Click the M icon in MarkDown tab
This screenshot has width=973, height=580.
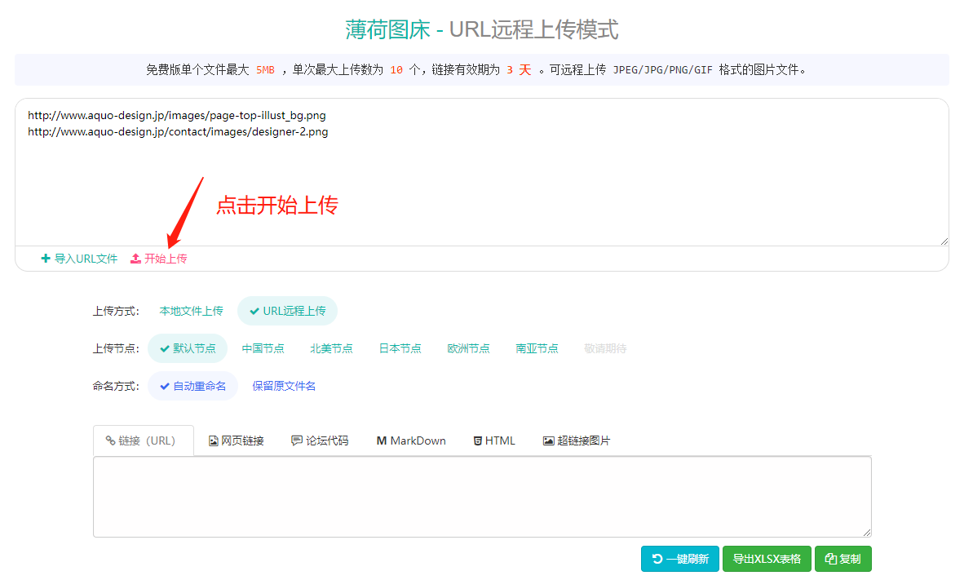[382, 441]
